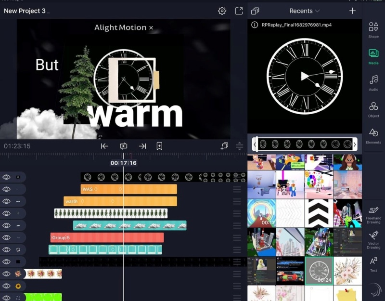Screen dimensions: 385x301
Task: Tap the loop playback button
Action: 124,146
